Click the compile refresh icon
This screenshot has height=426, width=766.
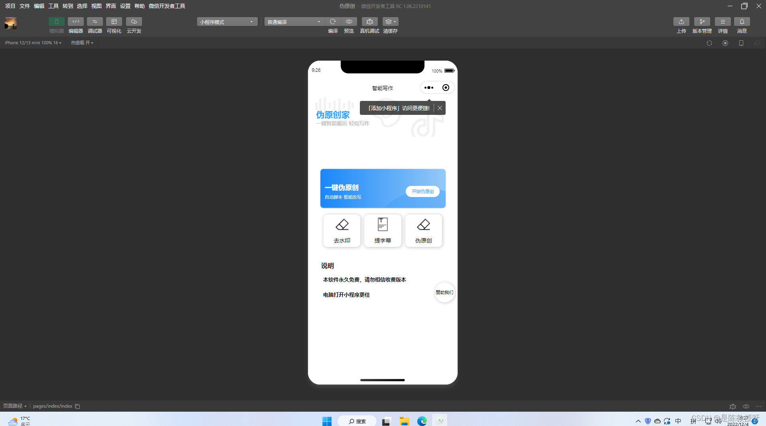click(x=333, y=22)
